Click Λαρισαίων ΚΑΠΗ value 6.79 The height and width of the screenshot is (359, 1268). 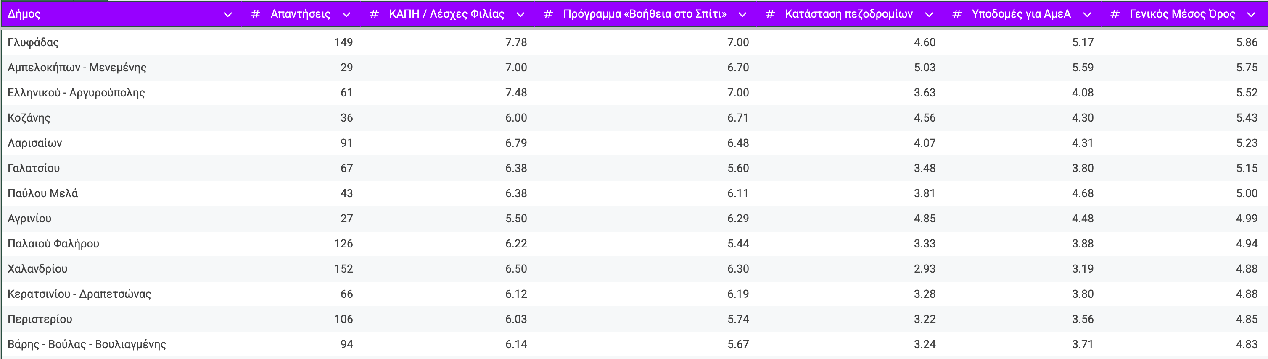tap(516, 143)
